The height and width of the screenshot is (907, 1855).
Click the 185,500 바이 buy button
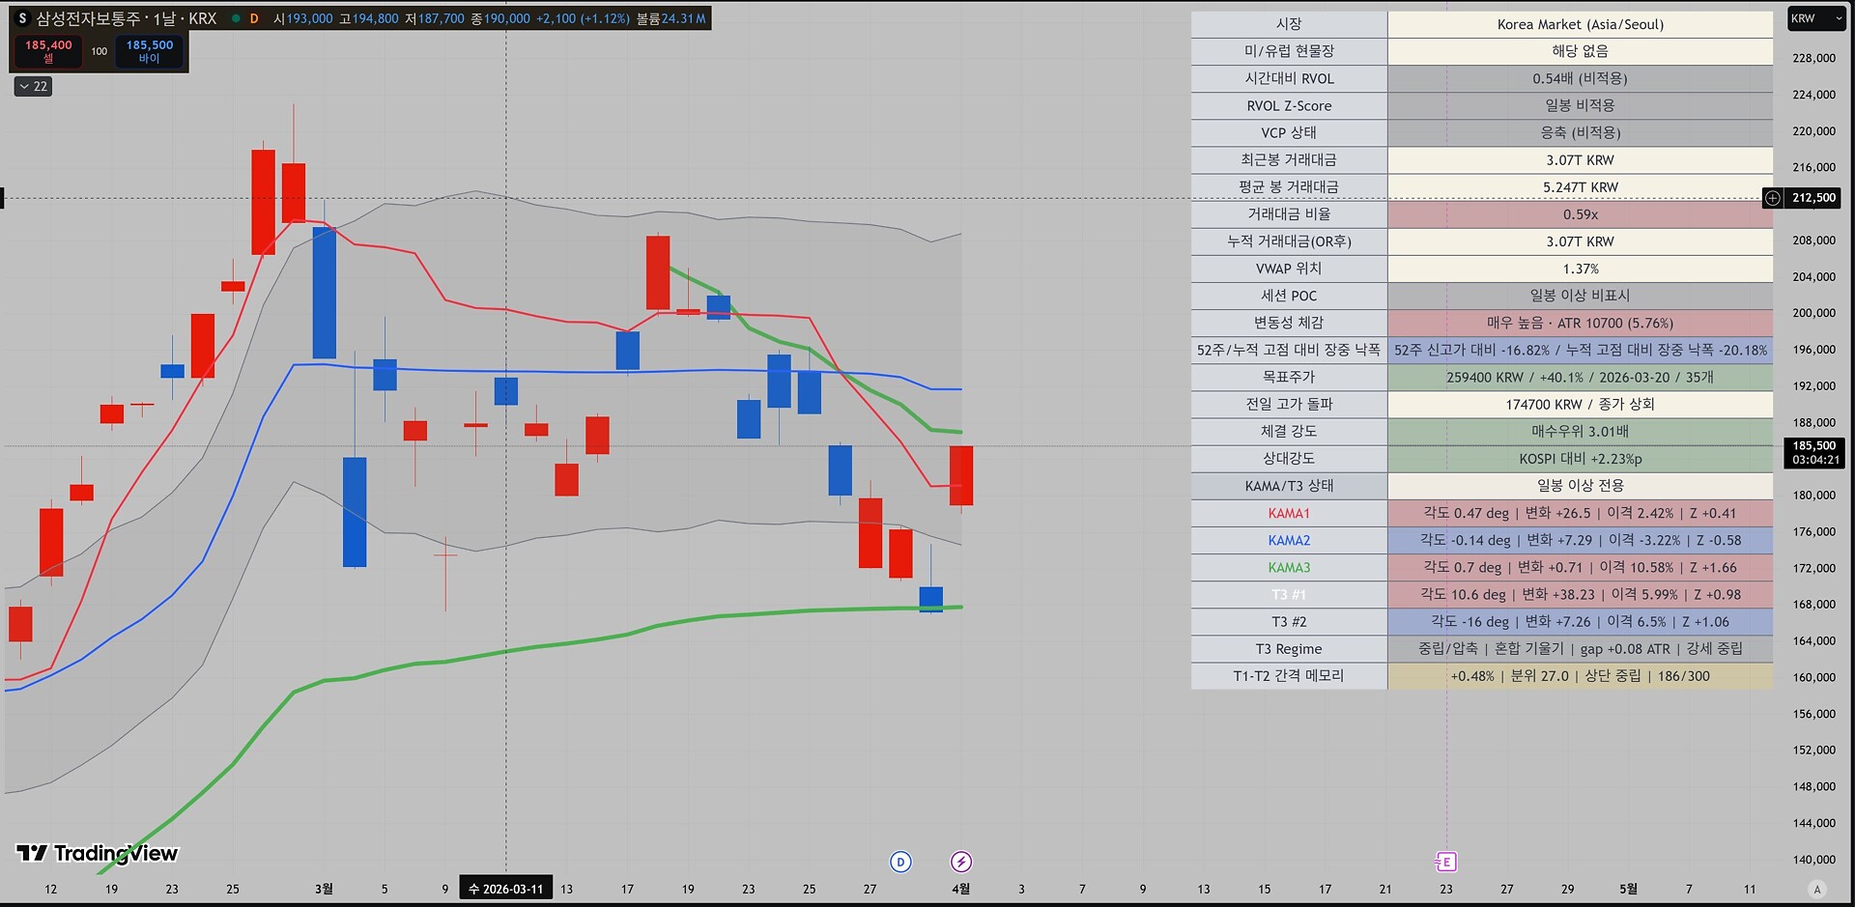coord(150,51)
